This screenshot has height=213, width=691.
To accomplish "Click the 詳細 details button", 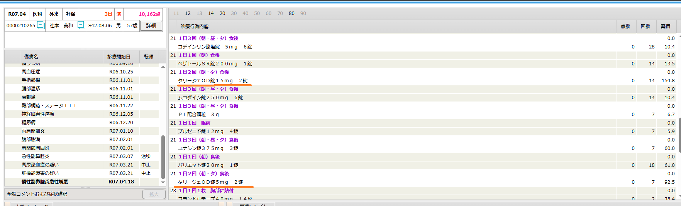I will tap(151, 26).
